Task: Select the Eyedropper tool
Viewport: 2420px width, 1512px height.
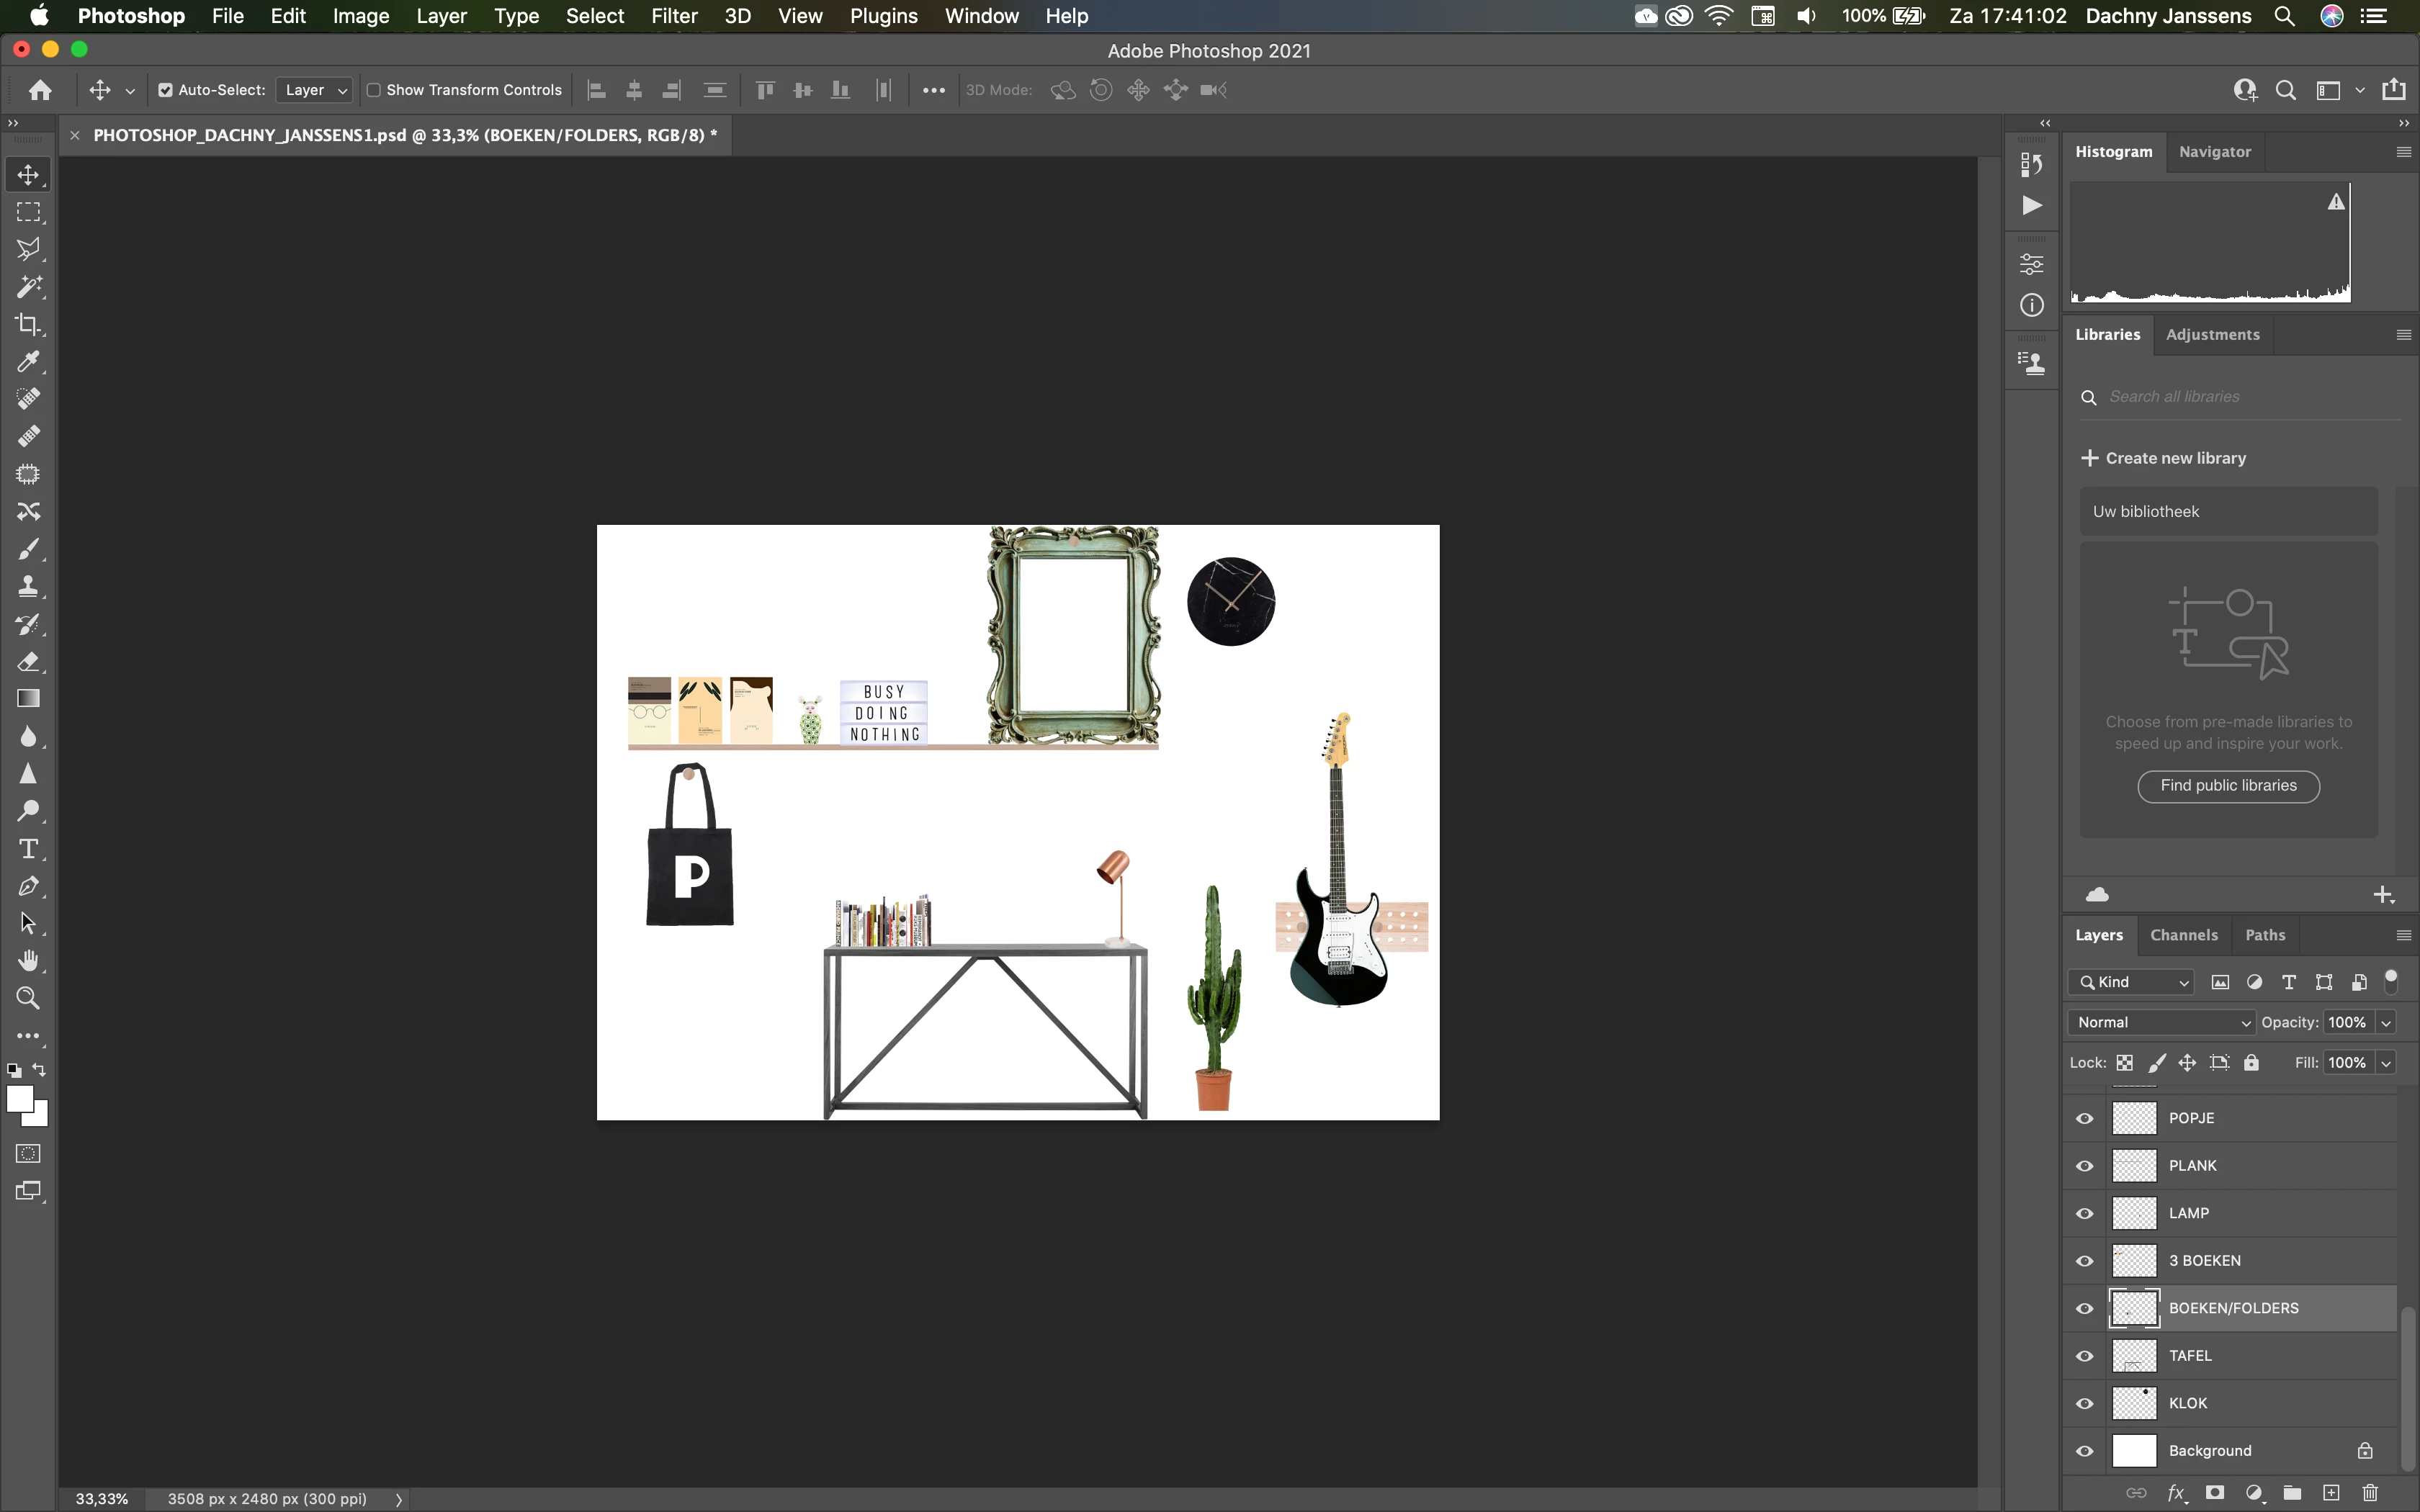Action: tap(28, 362)
